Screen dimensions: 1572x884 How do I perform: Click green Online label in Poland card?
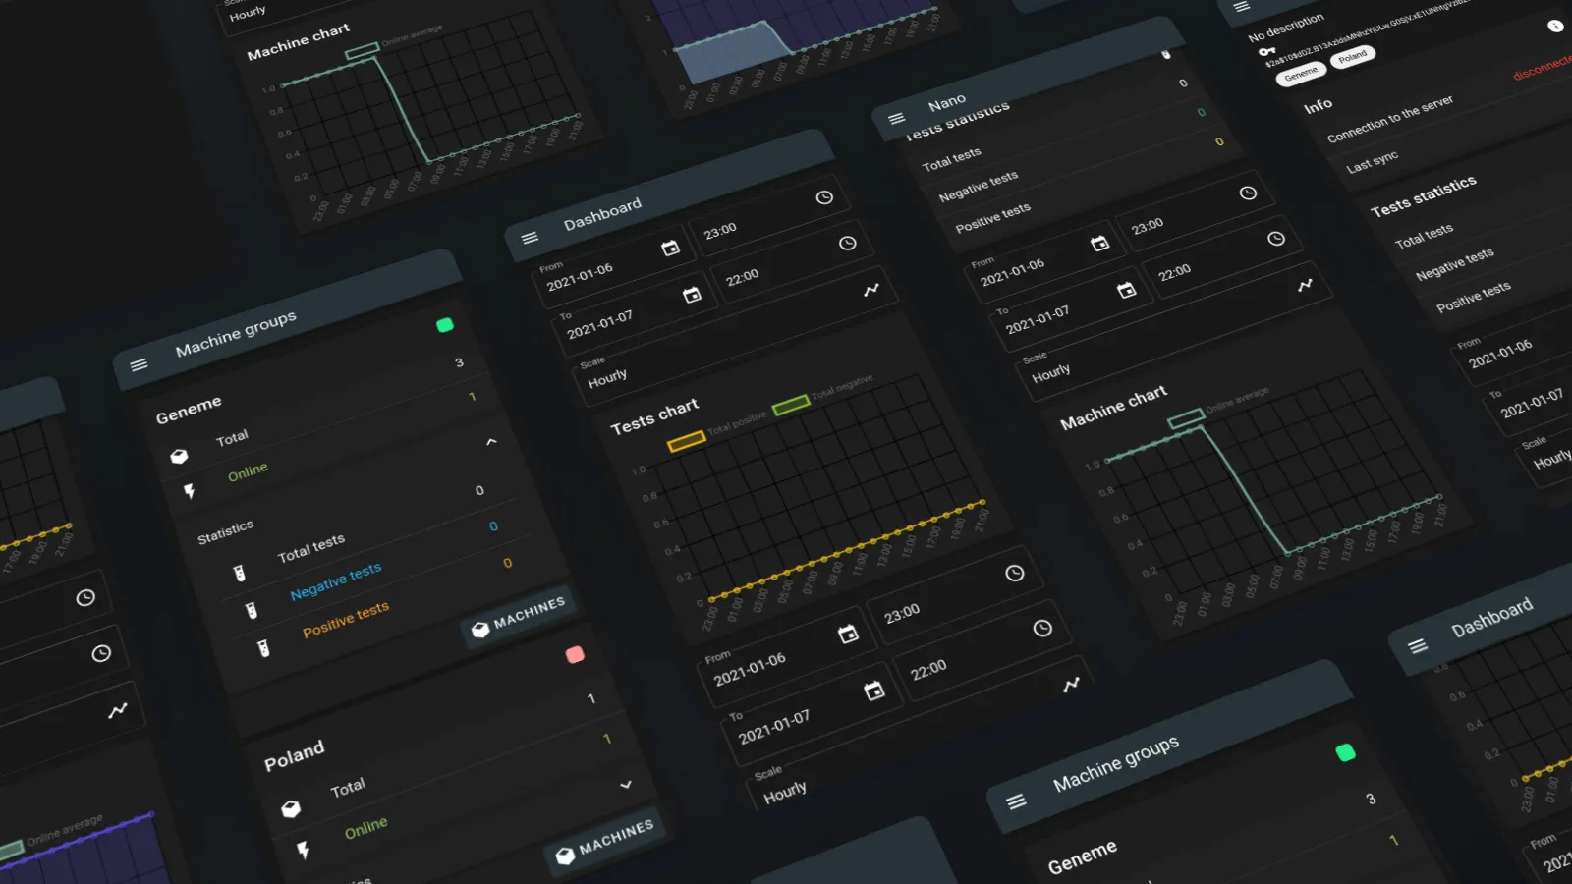click(365, 828)
